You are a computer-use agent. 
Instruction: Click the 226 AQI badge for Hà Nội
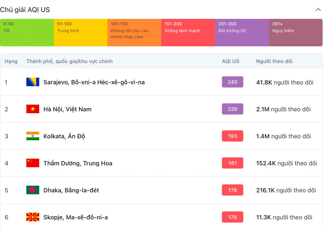233,109
